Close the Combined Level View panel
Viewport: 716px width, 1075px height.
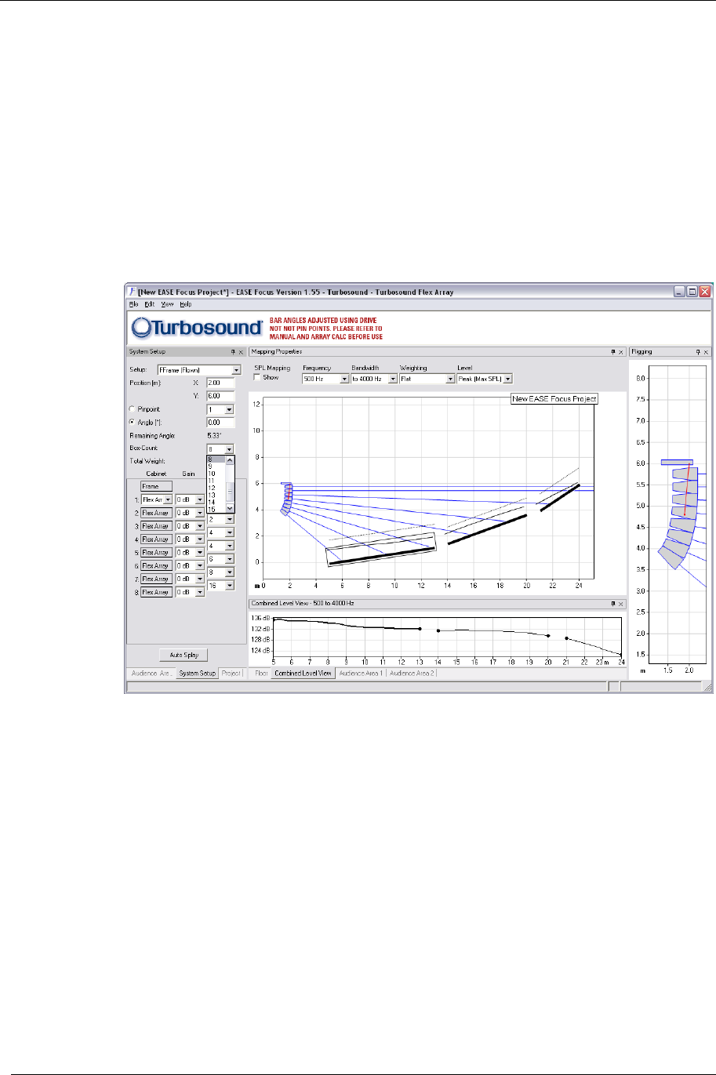(x=621, y=604)
